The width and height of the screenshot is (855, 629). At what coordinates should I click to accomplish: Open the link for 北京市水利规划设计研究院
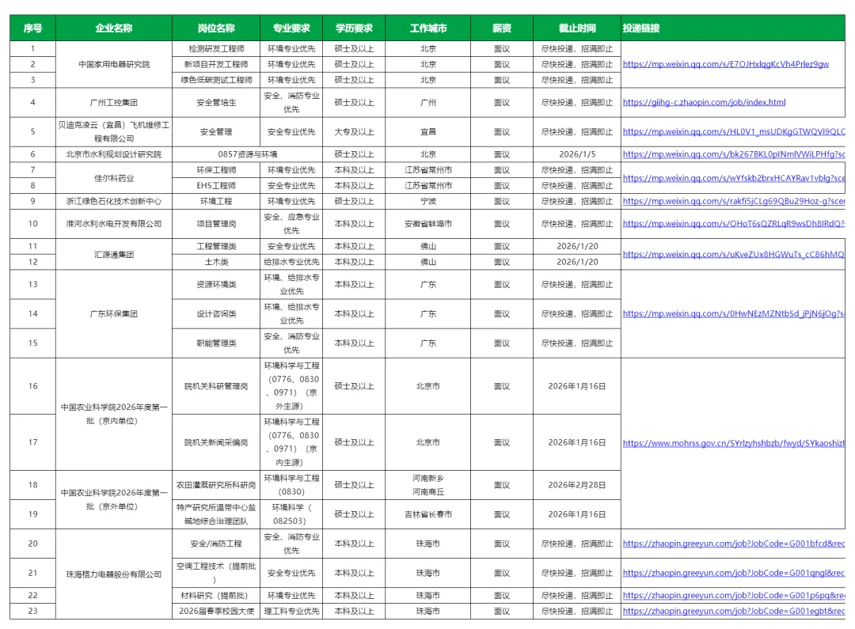pos(733,154)
